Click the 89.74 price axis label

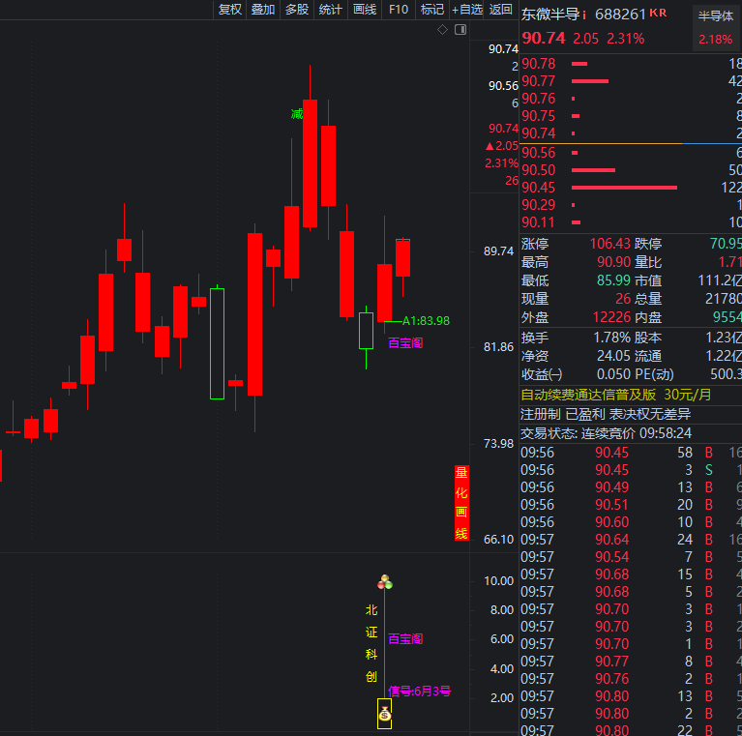tap(498, 251)
